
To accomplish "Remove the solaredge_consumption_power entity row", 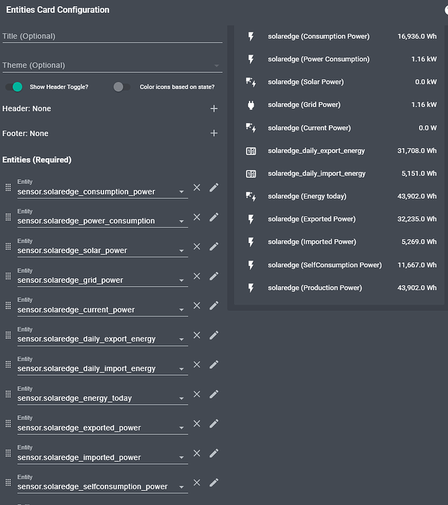I will pos(197,187).
